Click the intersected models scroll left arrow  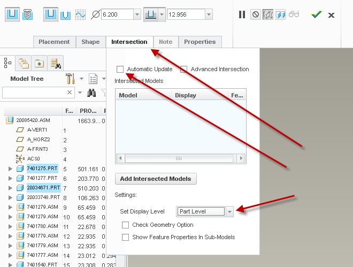(x=120, y=158)
